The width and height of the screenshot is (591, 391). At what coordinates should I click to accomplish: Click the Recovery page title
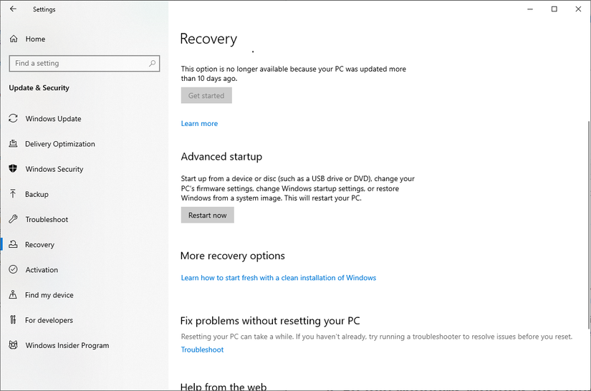point(208,39)
